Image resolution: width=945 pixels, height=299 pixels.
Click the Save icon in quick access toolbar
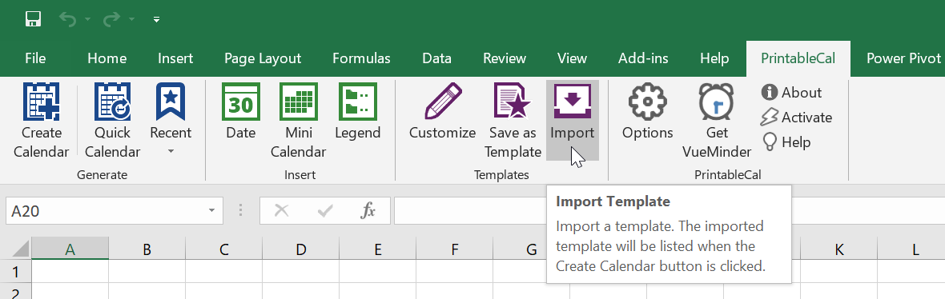click(33, 19)
